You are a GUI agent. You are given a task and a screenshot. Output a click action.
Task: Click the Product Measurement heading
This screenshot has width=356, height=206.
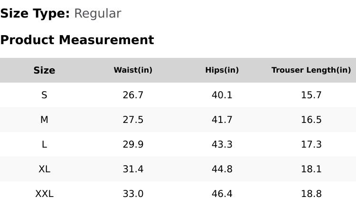77,40
